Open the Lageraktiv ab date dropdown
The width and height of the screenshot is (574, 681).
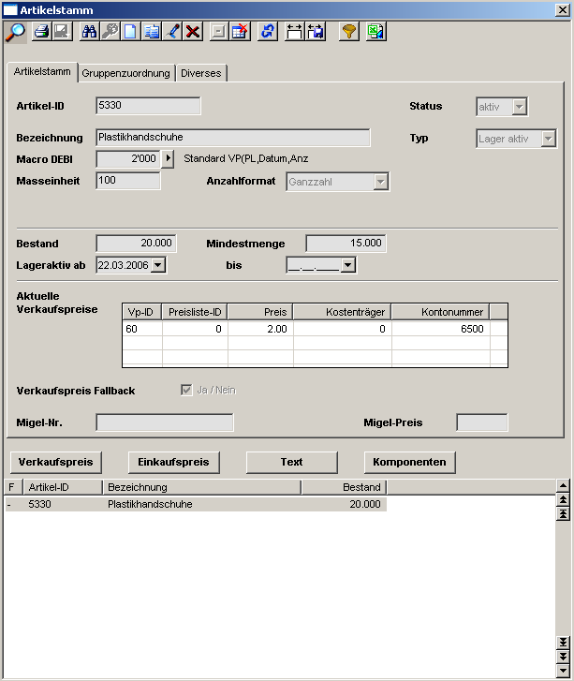(158, 265)
